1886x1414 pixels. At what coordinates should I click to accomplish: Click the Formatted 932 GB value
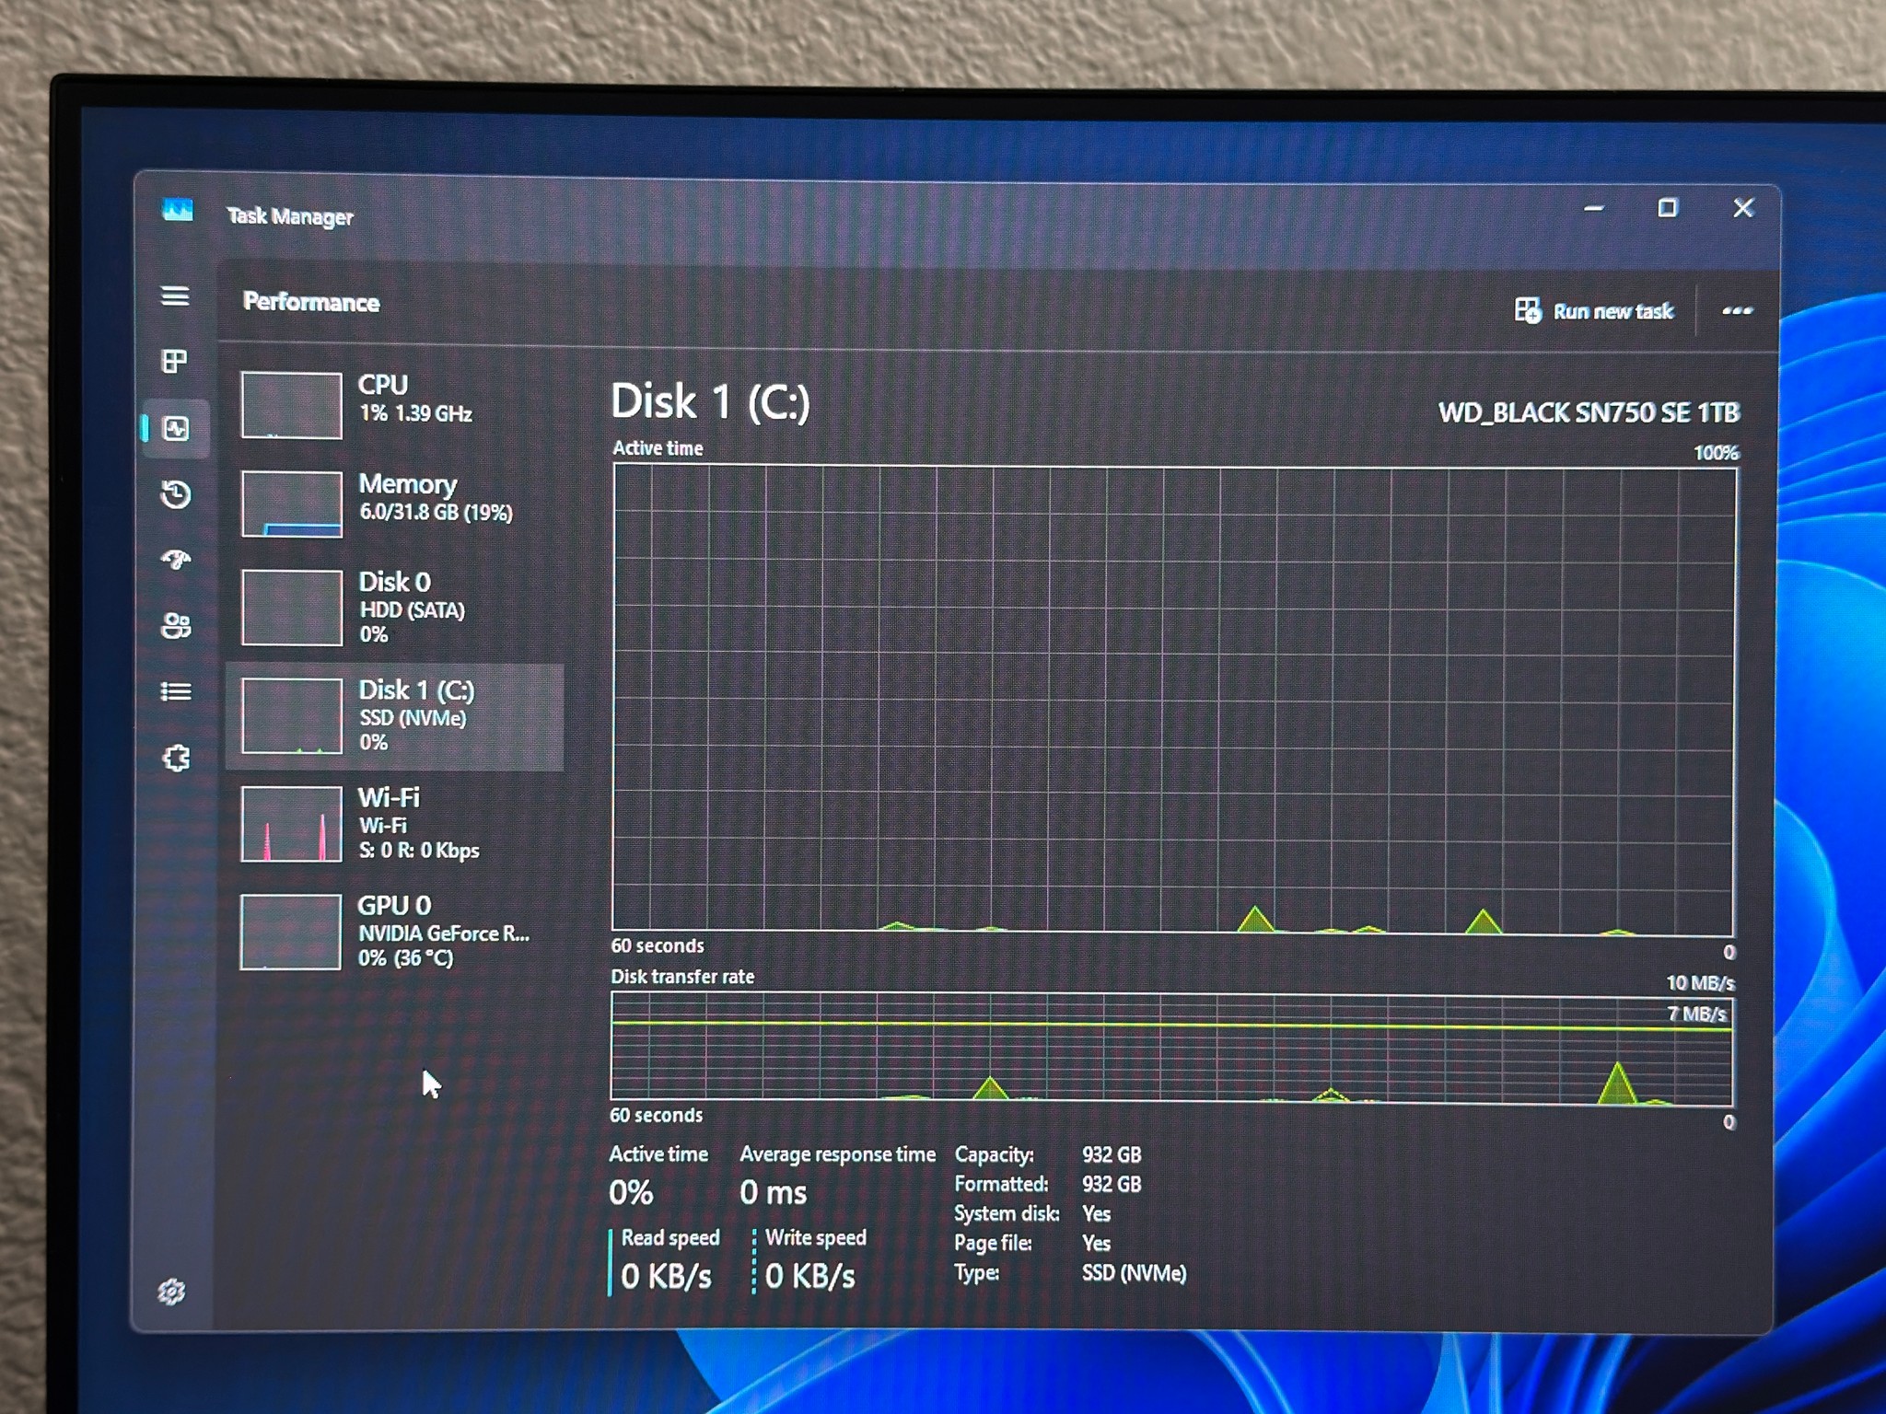tap(1112, 1184)
